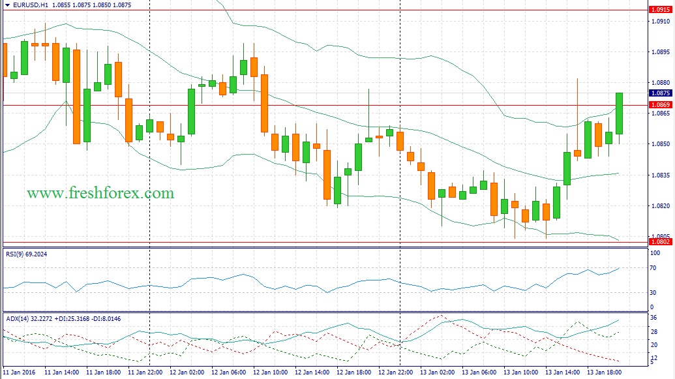The image size is (675, 379).
Task: Select the red 1.0915 price tag
Action: (661, 10)
